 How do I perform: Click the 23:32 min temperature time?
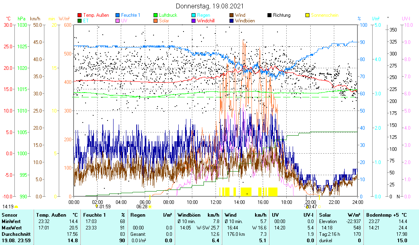coord(44,221)
